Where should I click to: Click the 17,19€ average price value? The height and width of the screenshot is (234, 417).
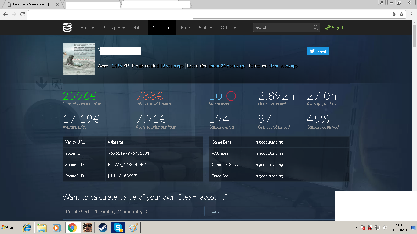(81, 119)
